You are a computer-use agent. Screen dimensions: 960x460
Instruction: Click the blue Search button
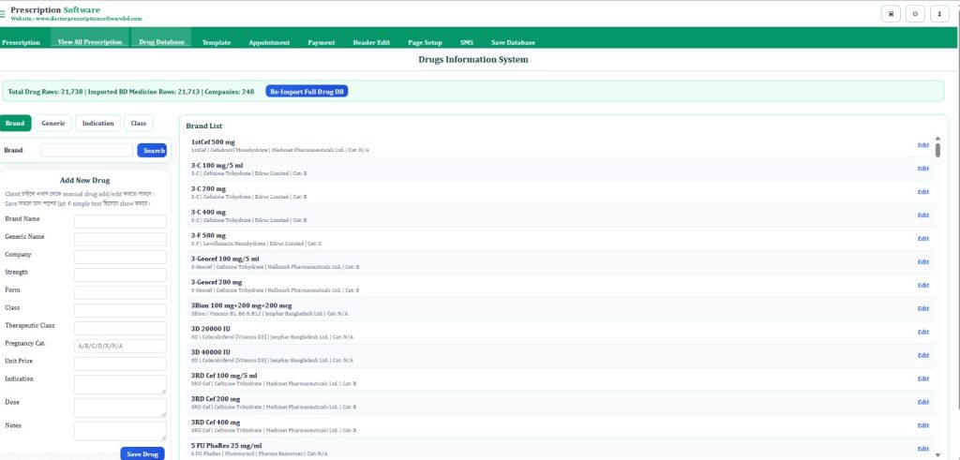152,150
